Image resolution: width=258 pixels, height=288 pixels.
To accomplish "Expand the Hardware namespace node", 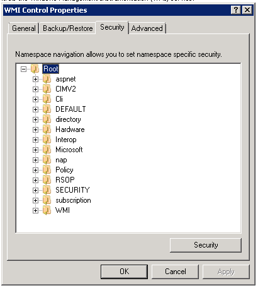I will [x=35, y=129].
